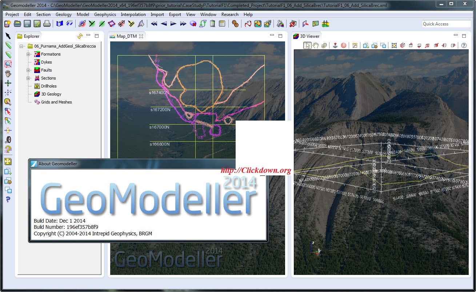Open the Section menu
This screenshot has width=476, height=292.
click(43, 15)
